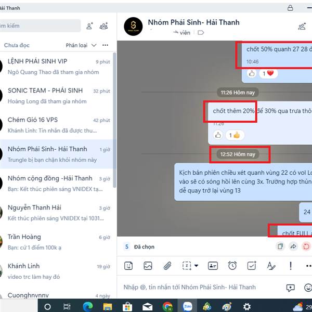Open Cortana circle on the taskbar
The height and width of the screenshot is (312, 312).
click(47, 307)
